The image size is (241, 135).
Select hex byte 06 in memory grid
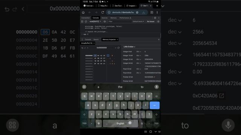click(95, 55)
